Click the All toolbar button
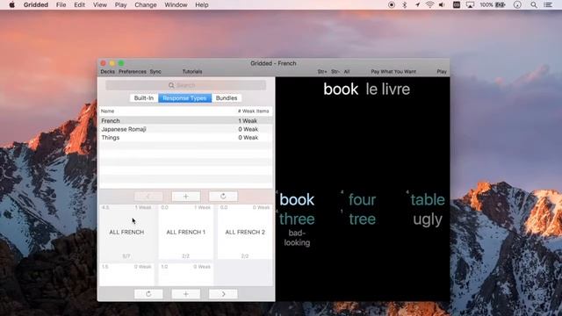The height and width of the screenshot is (316, 562). [347, 72]
